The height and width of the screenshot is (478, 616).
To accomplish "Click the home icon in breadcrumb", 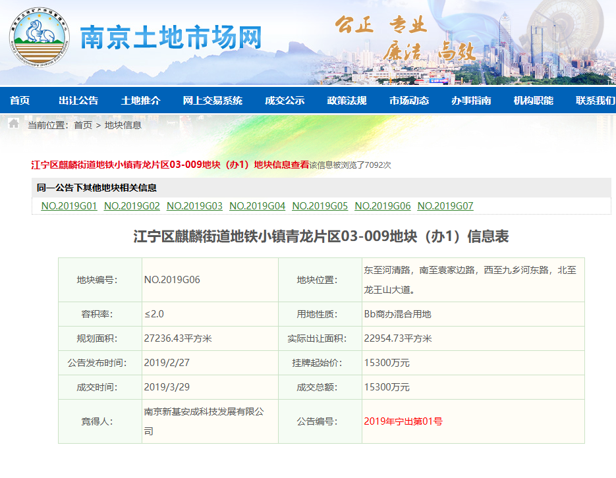I will tap(14, 124).
